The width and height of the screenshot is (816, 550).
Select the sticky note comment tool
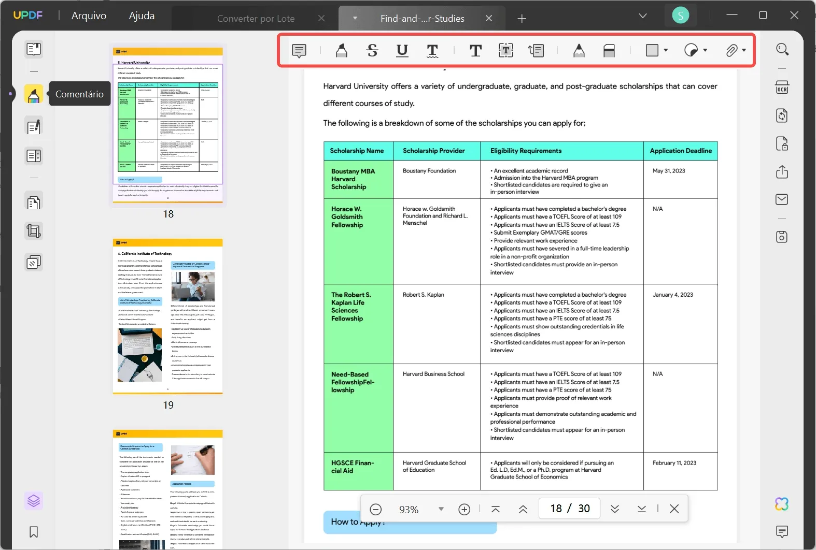tap(299, 50)
